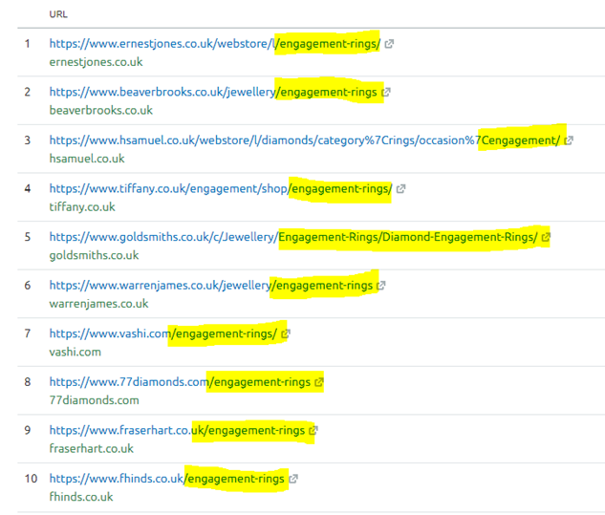Open external link icon for hsamuel URL
Viewport: 605px width, 515px height.
point(569,140)
